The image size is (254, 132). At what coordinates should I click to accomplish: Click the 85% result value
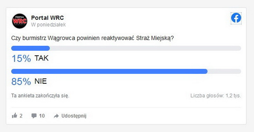(21, 81)
